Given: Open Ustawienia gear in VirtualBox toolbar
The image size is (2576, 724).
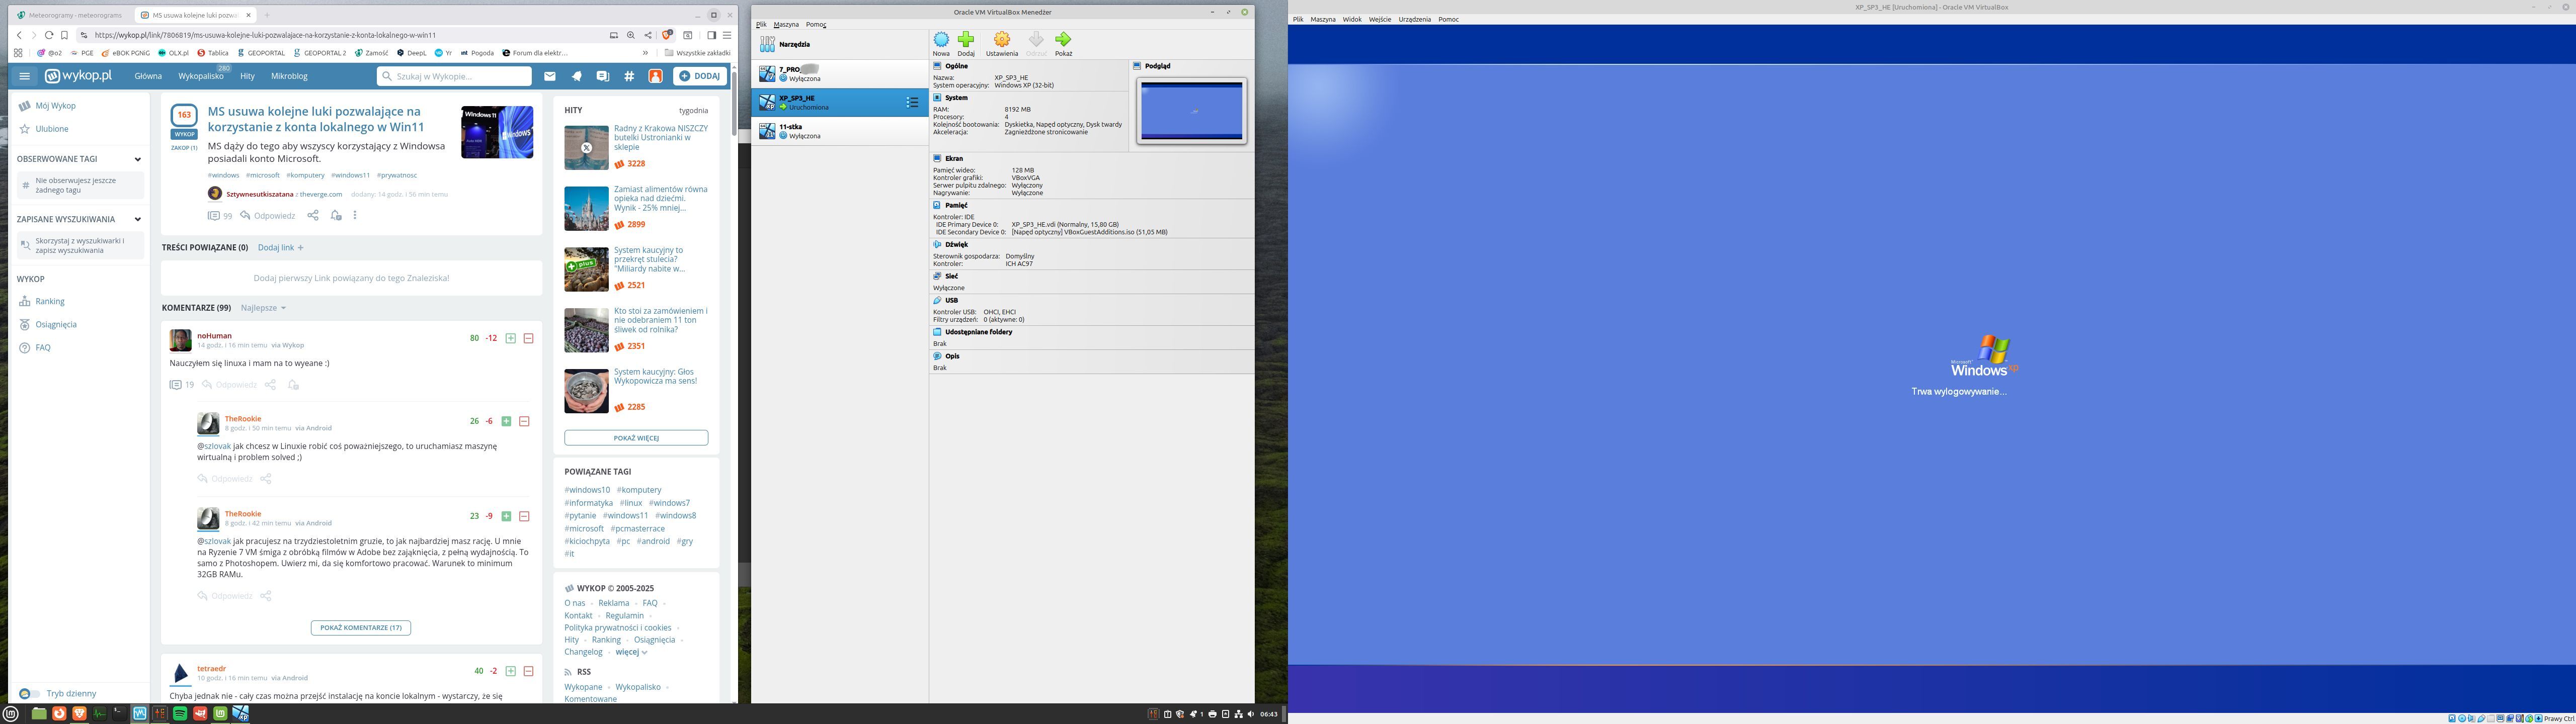Looking at the screenshot, I should (x=1001, y=40).
